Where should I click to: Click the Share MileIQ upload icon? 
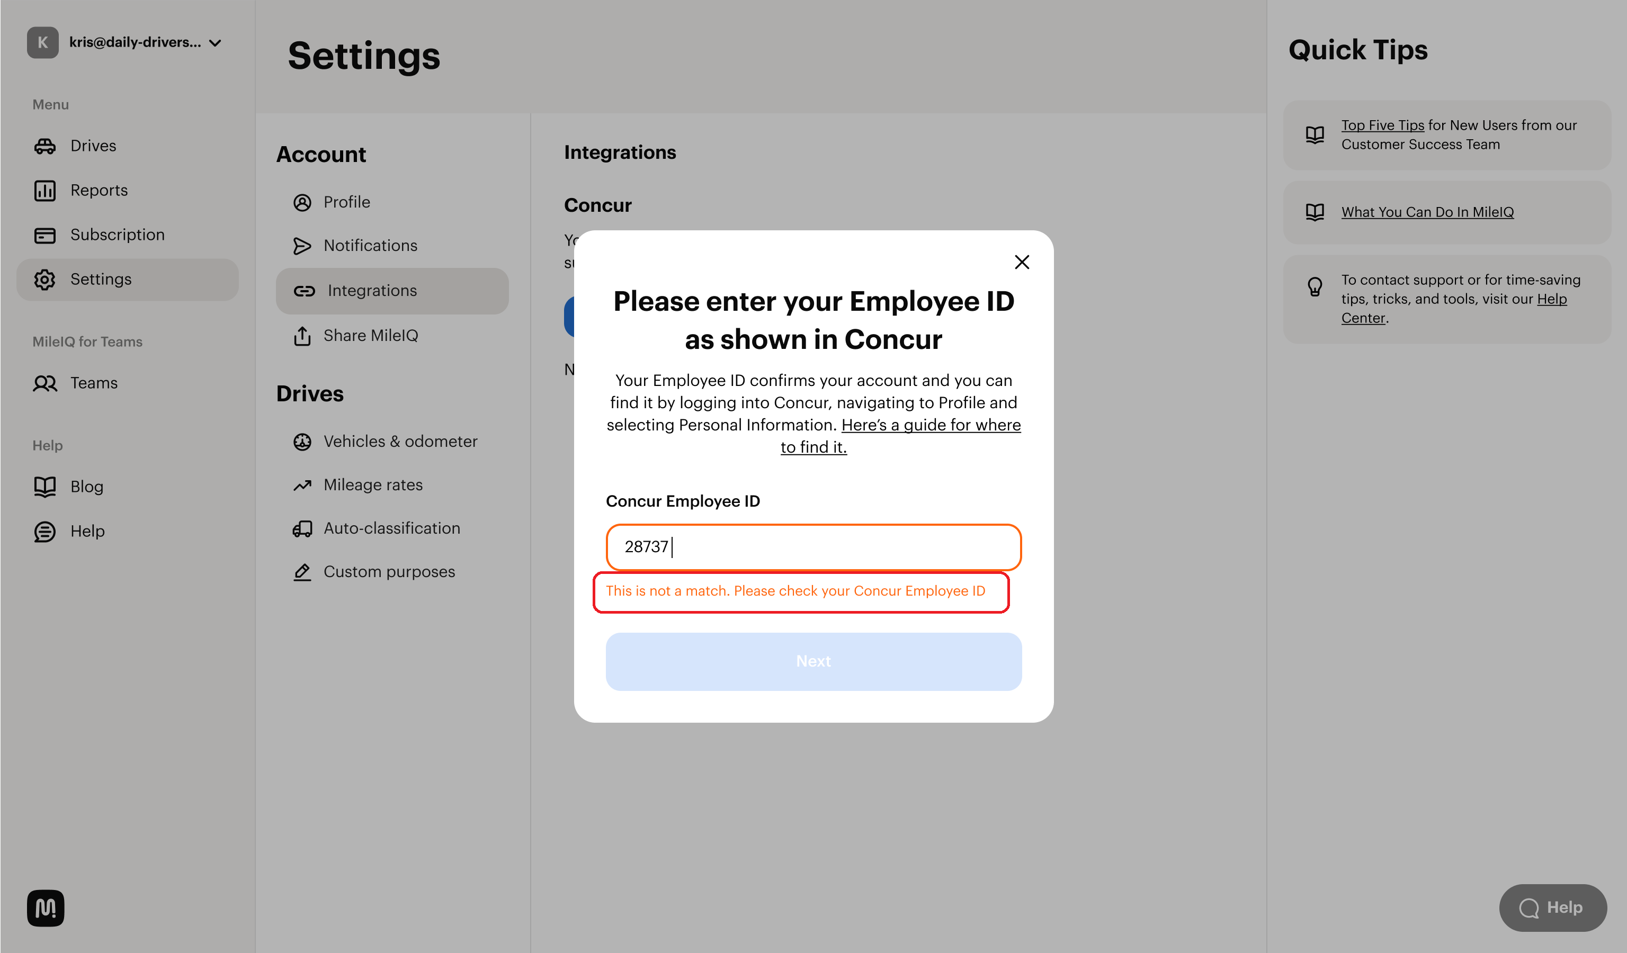point(302,336)
